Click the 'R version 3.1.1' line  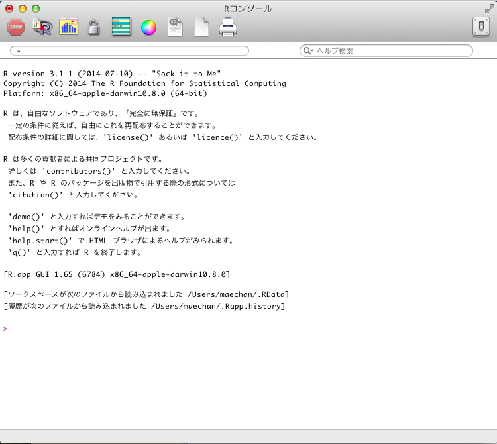112,74
